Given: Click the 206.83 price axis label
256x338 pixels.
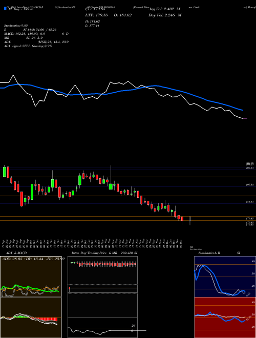Looking at the screenshot, I should (250, 168).
